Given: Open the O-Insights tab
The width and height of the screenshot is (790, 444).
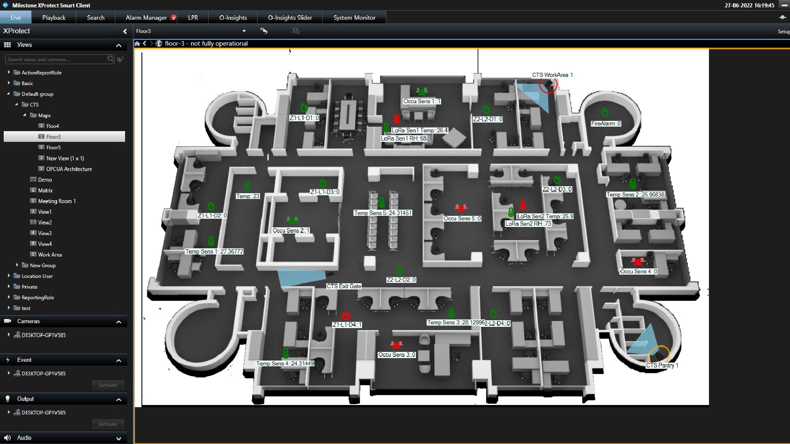Looking at the screenshot, I should click(x=233, y=18).
